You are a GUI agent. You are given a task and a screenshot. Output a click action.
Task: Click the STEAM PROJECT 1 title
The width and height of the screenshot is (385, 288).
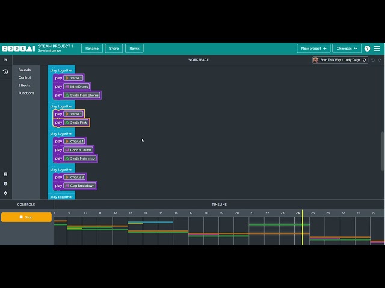[55, 46]
